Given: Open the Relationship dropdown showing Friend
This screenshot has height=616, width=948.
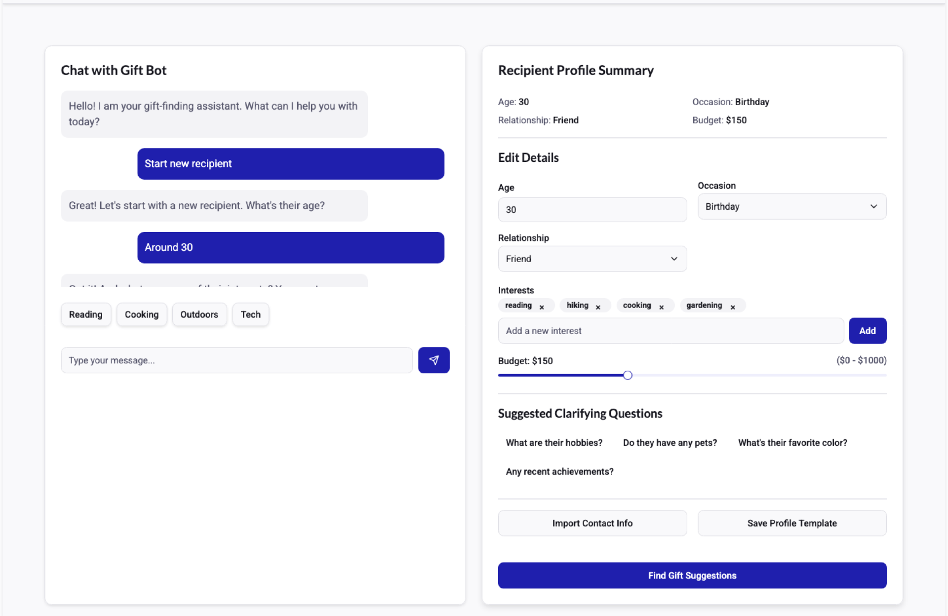Looking at the screenshot, I should coord(592,259).
